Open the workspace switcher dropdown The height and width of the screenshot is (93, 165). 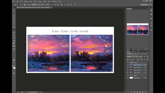tap(146, 5)
